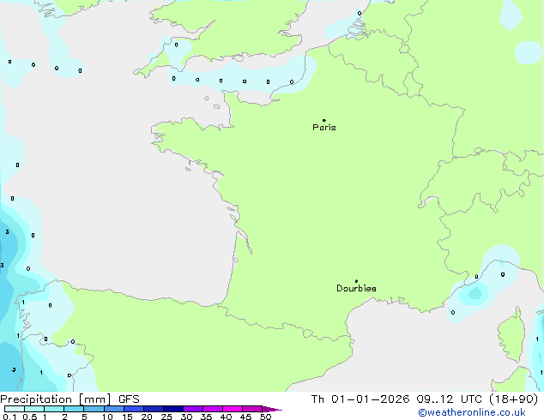
Task: Pick the legend swatch between 10 and 15
Action: point(114,409)
